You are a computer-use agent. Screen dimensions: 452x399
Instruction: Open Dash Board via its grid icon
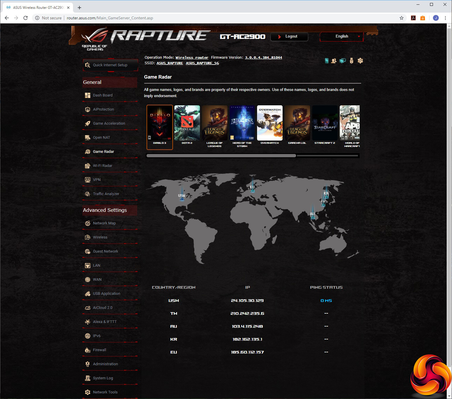(x=87, y=95)
